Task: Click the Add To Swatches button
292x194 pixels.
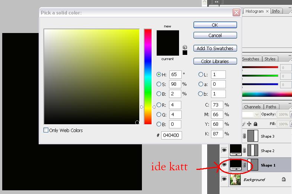Action: (x=215, y=48)
